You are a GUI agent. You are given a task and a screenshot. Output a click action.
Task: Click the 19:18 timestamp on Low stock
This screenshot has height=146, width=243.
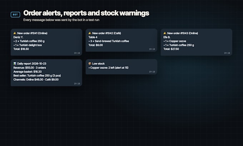click(152, 72)
